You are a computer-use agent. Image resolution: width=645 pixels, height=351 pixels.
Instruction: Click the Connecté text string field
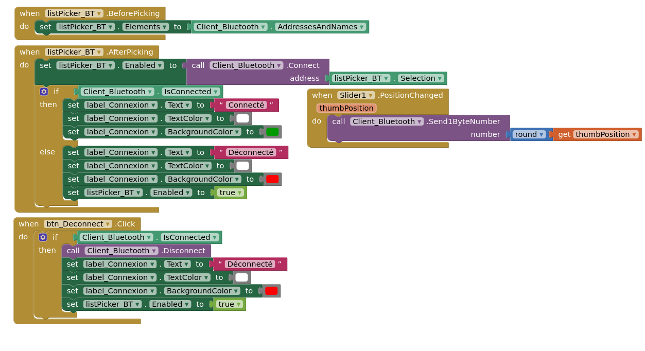[246, 105]
